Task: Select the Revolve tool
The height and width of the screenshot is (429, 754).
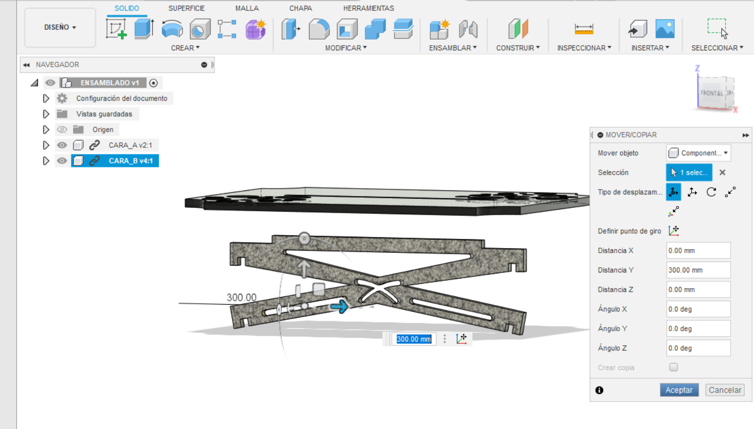Action: click(x=172, y=29)
